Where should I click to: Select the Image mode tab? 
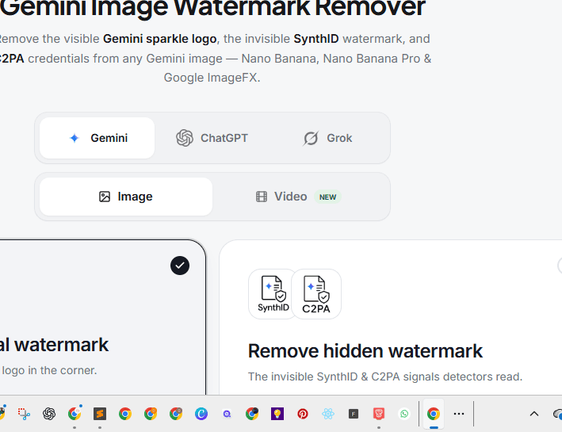(x=126, y=197)
